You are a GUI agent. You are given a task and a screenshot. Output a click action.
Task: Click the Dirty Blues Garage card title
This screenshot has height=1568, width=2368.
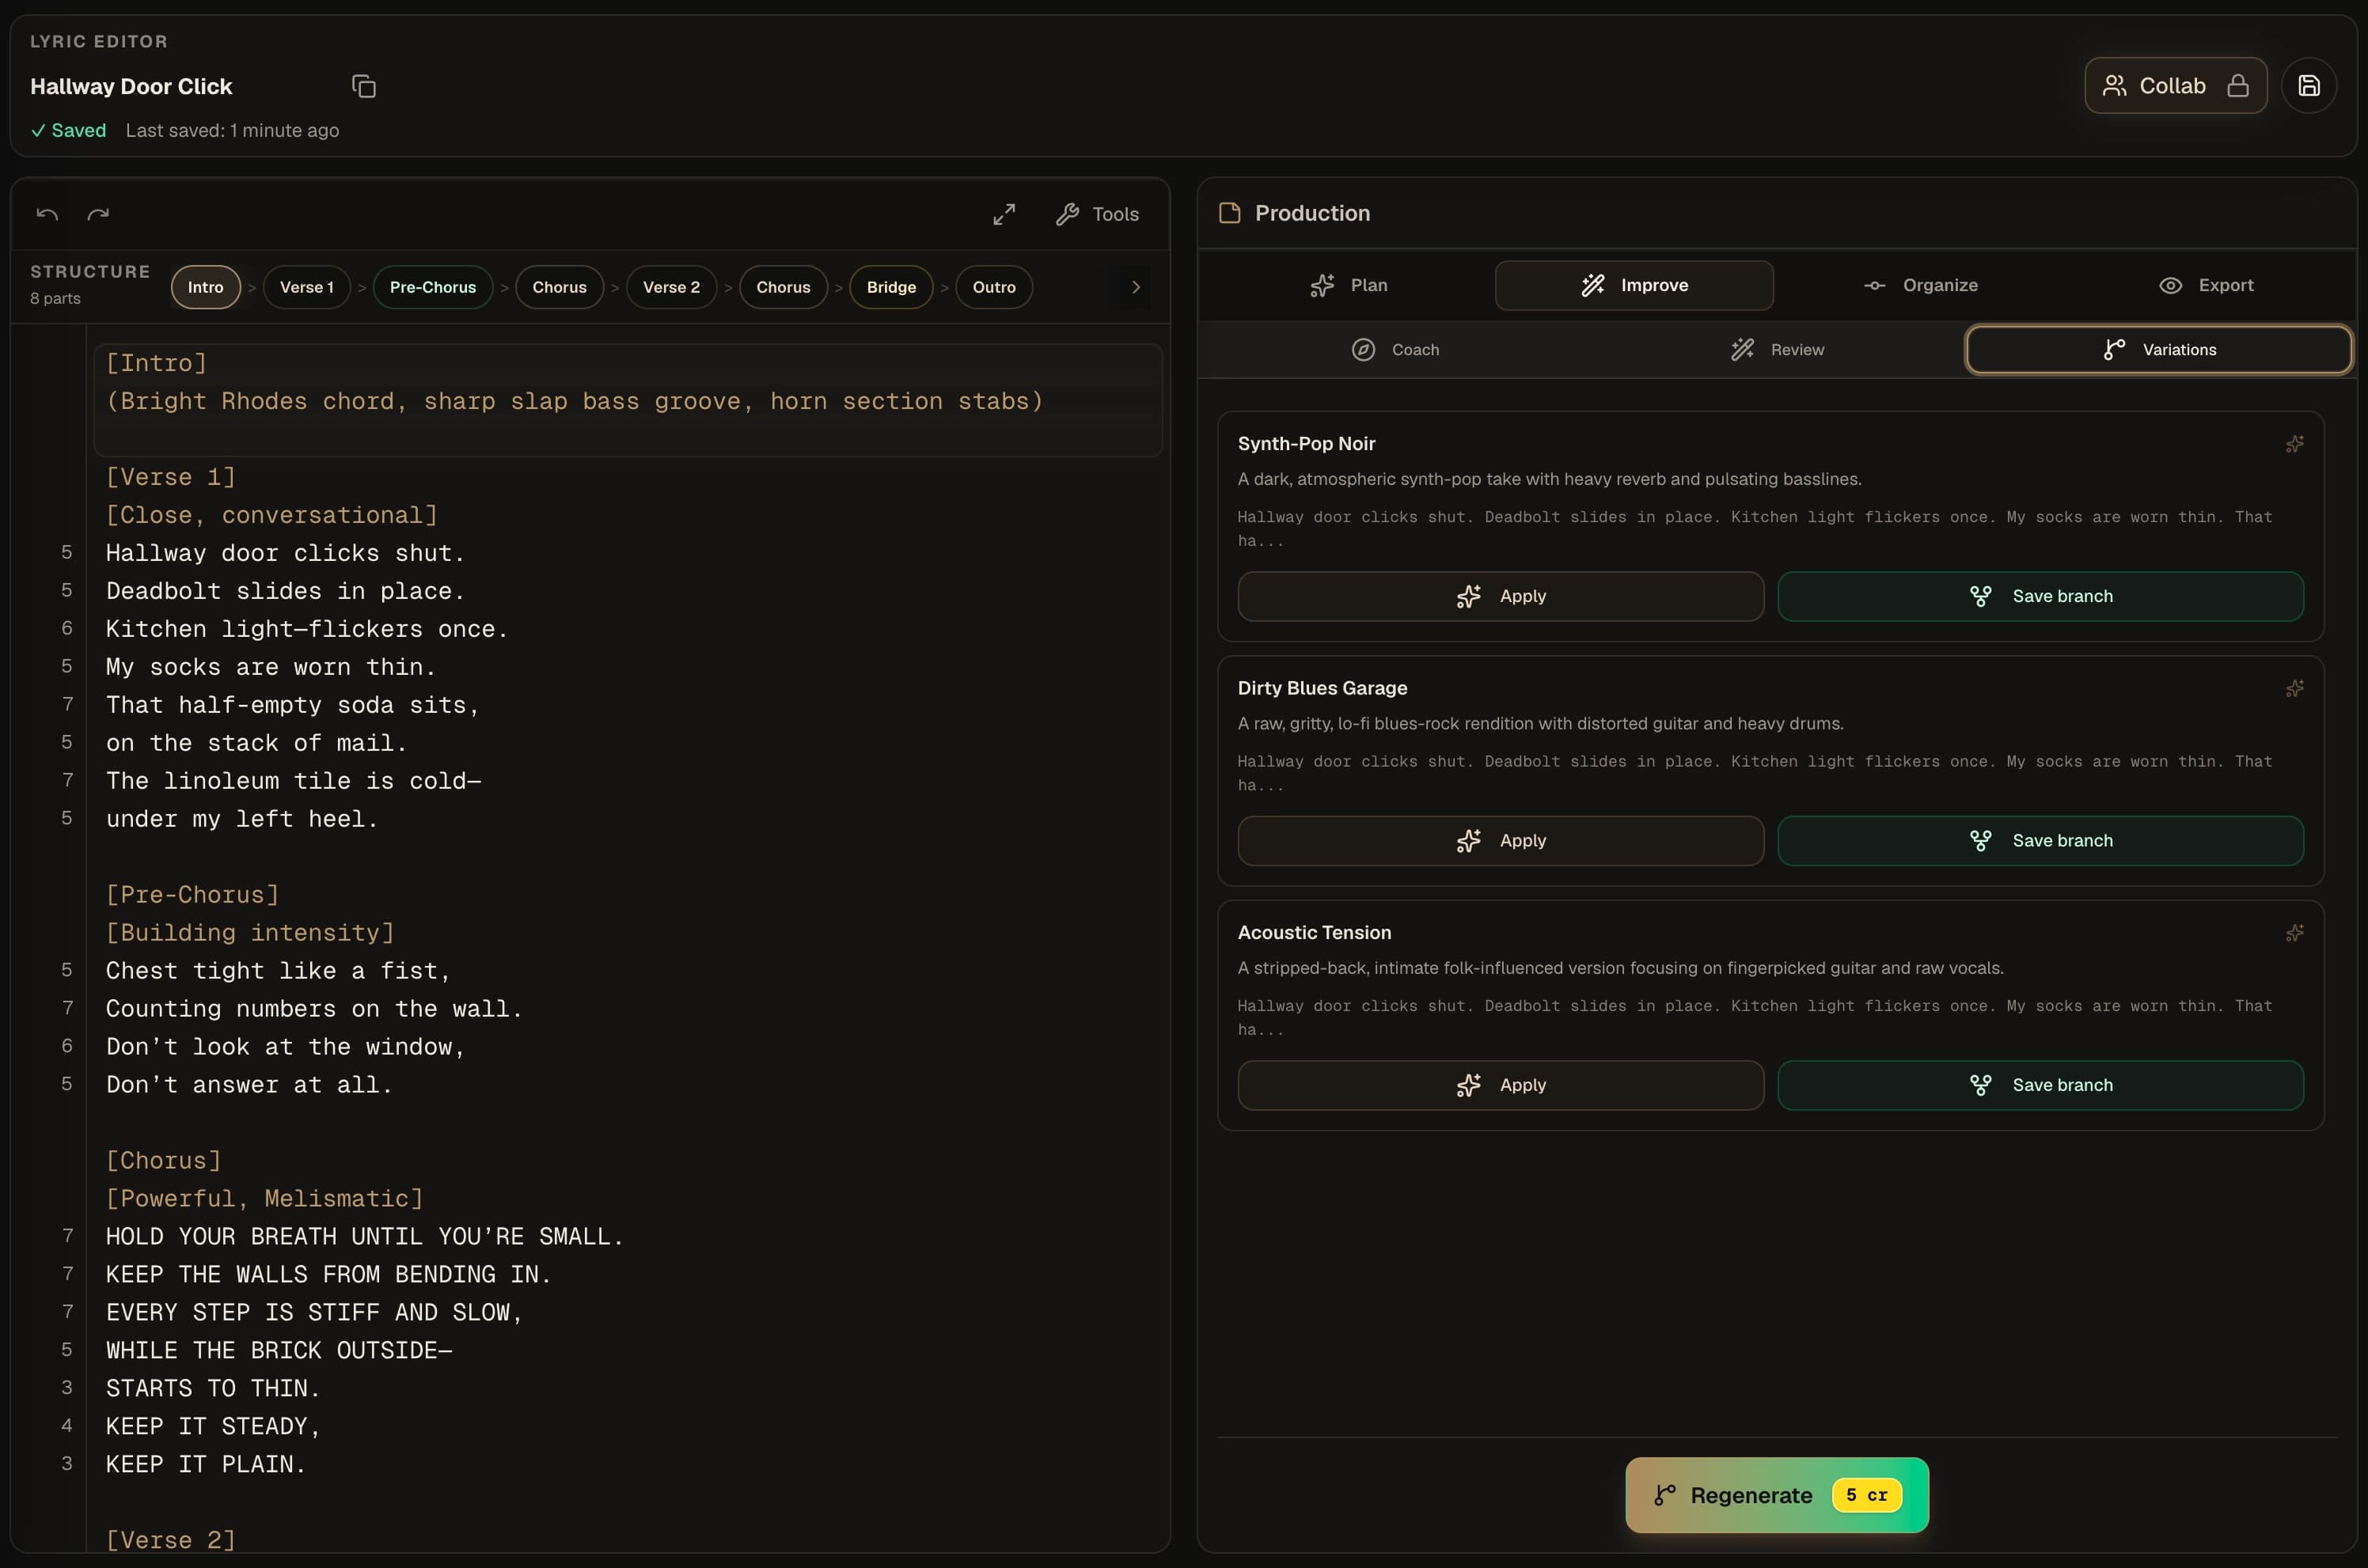pos(1322,689)
